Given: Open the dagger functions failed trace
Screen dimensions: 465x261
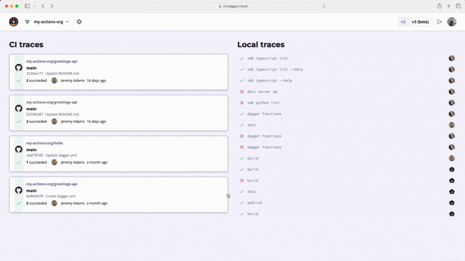Looking at the screenshot, I should point(264,136).
